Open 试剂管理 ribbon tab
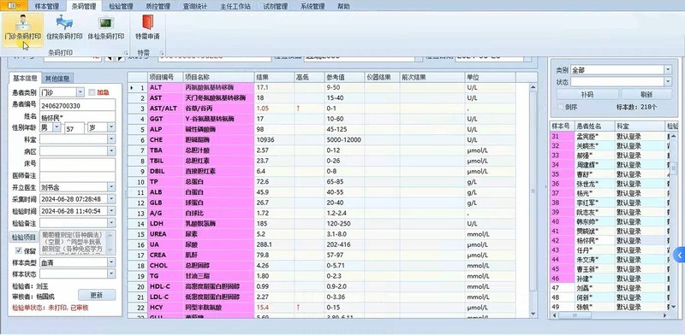The height and width of the screenshot is (335, 685). [x=275, y=7]
